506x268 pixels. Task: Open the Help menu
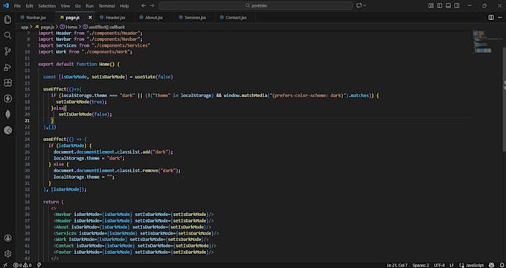pos(124,6)
